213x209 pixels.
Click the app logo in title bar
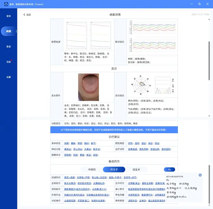(x=3, y=4)
